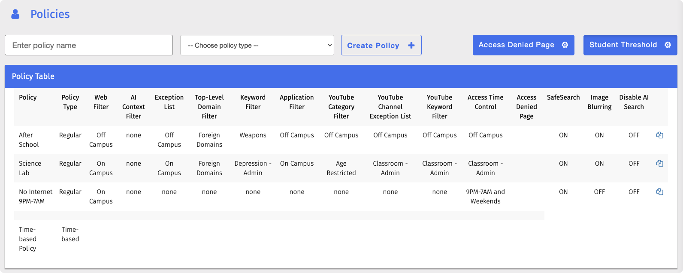Select the After School policy name
683x273 pixels.
point(29,140)
